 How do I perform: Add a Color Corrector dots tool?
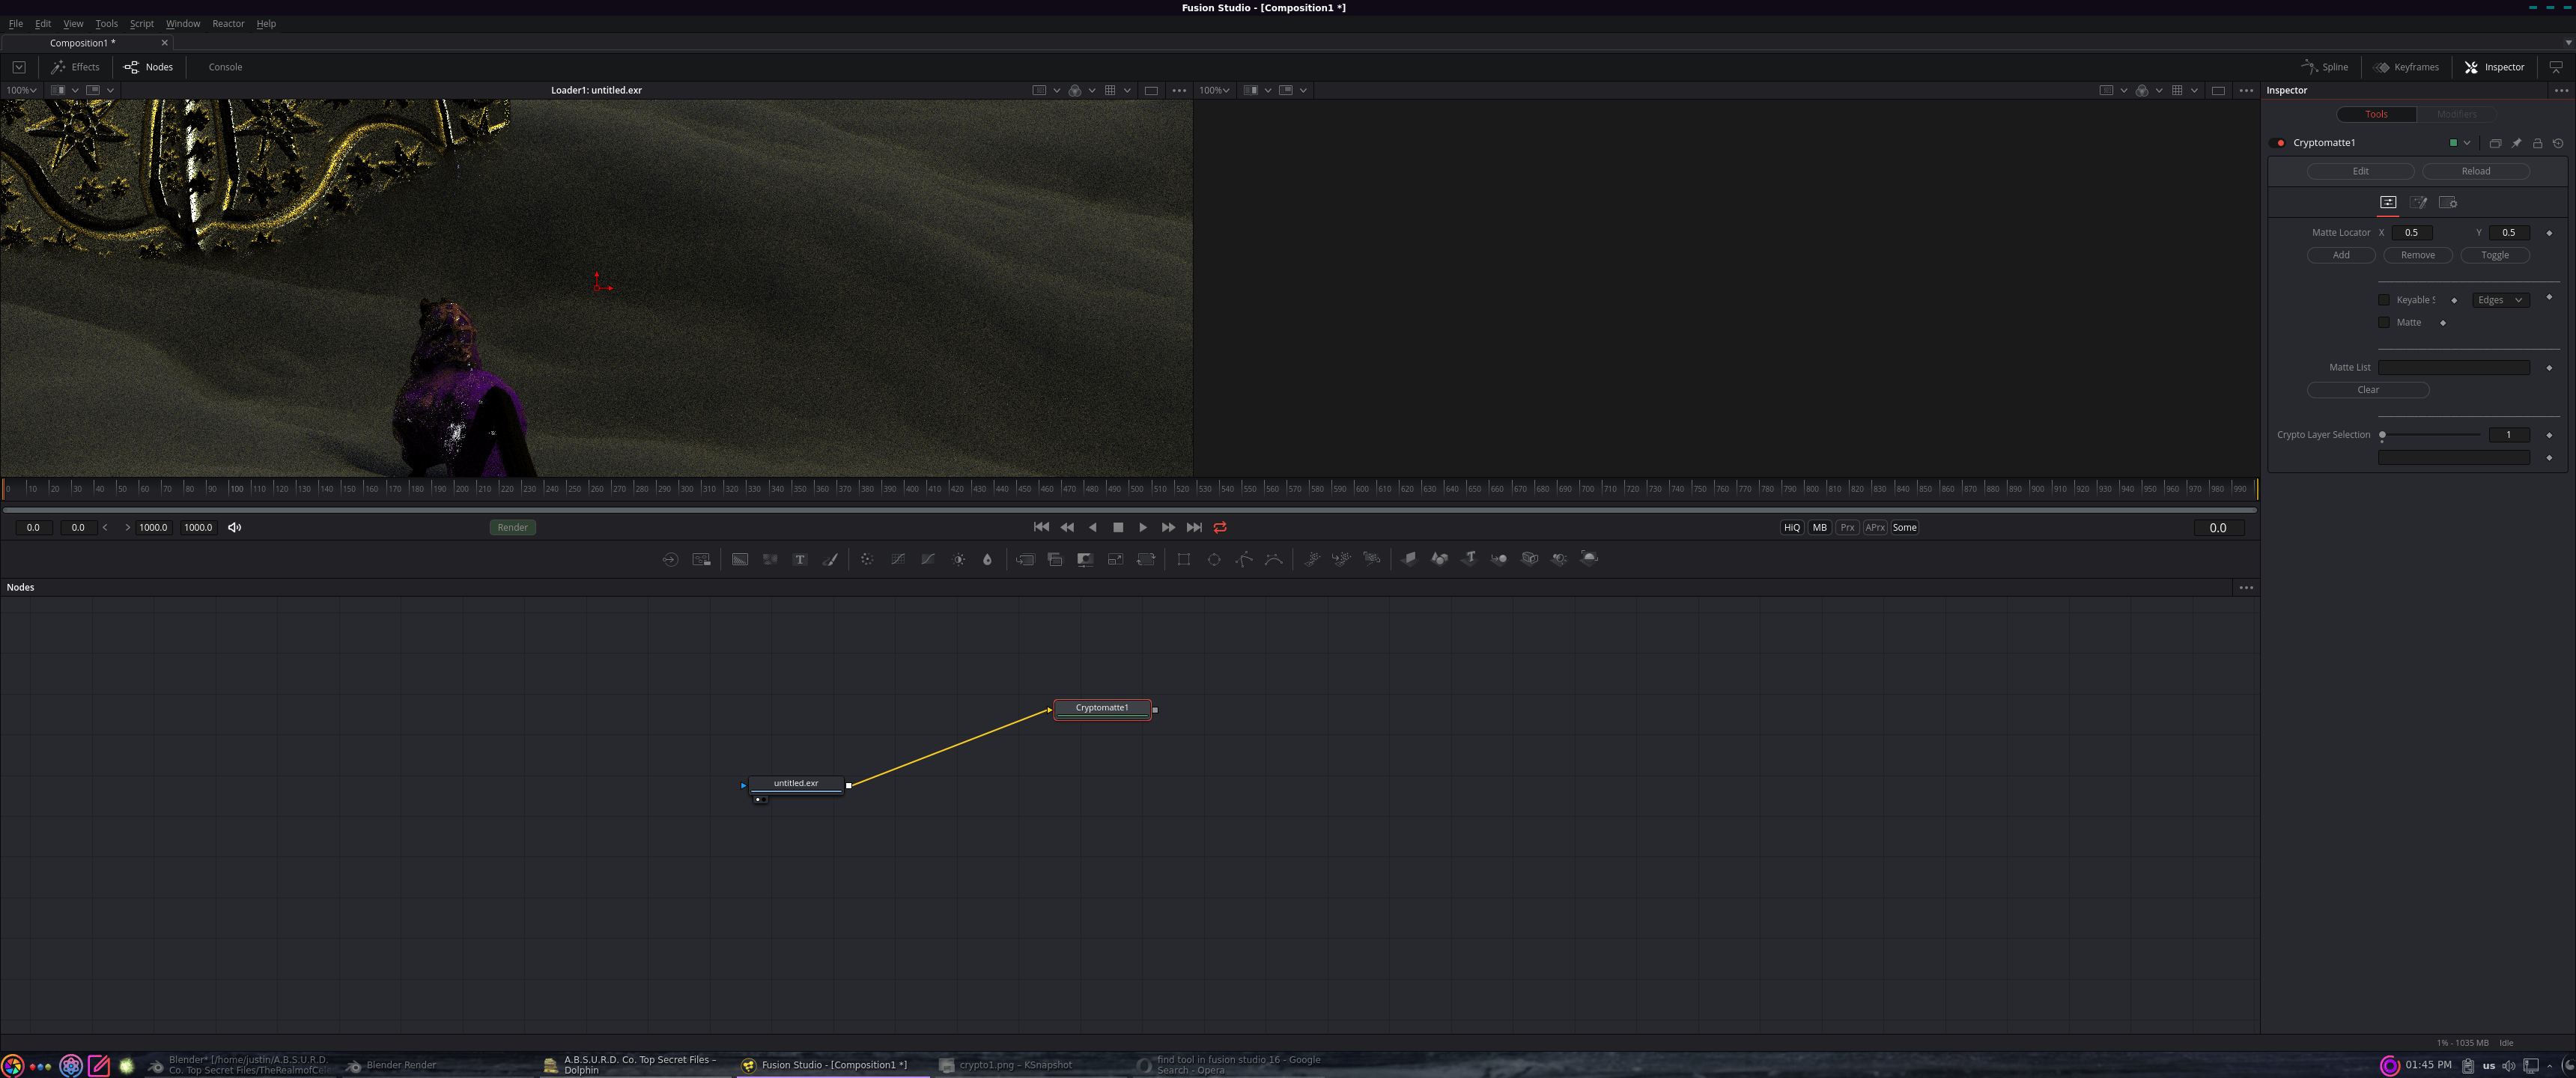coord(867,559)
